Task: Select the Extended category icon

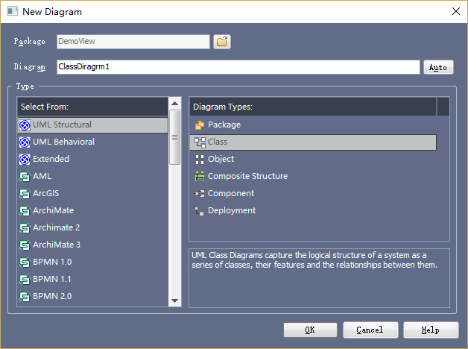Action: tap(25, 160)
